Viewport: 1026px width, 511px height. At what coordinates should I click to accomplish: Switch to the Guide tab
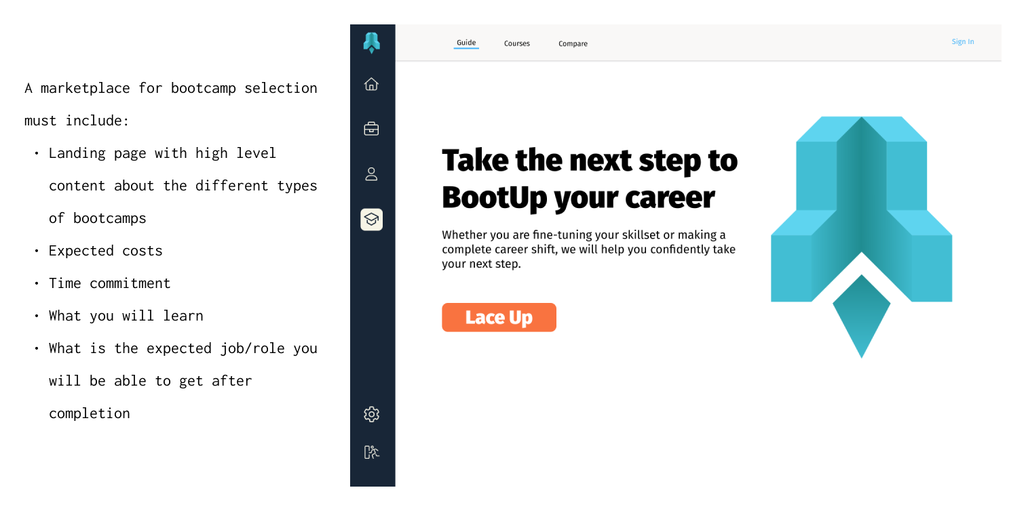[466, 43]
